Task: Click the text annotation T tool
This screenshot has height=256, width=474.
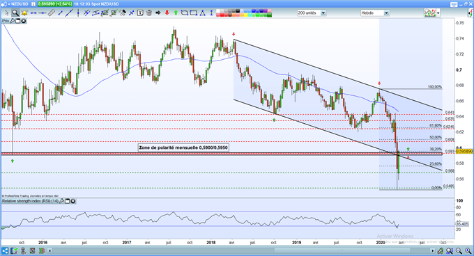Action: tap(140, 13)
